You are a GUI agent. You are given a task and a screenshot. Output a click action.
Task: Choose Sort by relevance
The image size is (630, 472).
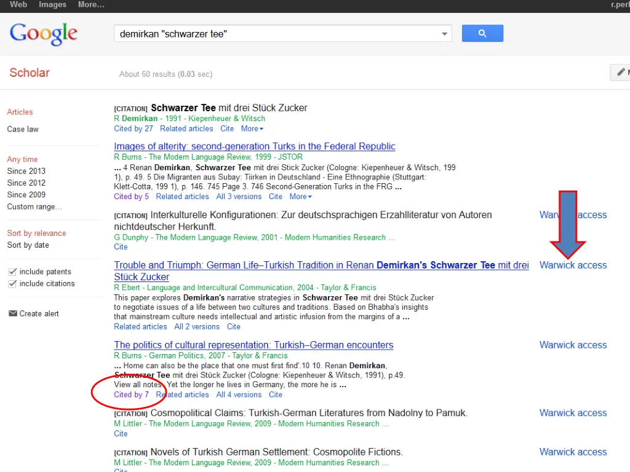[x=36, y=233]
